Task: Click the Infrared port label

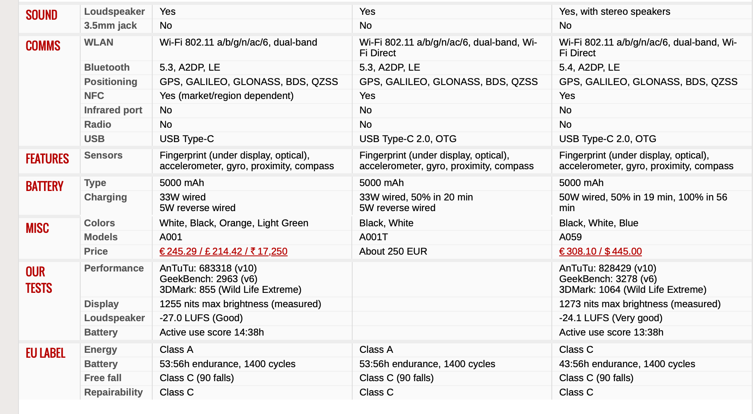Action: [x=113, y=110]
